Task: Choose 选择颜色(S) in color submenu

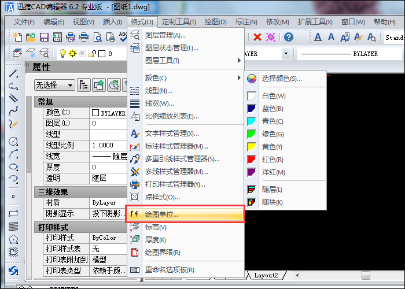Action: (285, 78)
